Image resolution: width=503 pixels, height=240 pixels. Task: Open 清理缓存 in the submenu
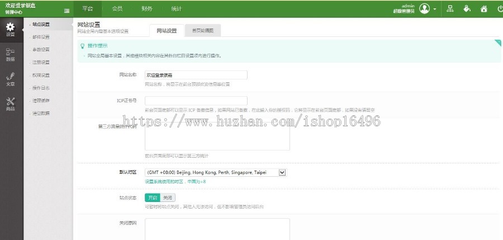(x=41, y=101)
